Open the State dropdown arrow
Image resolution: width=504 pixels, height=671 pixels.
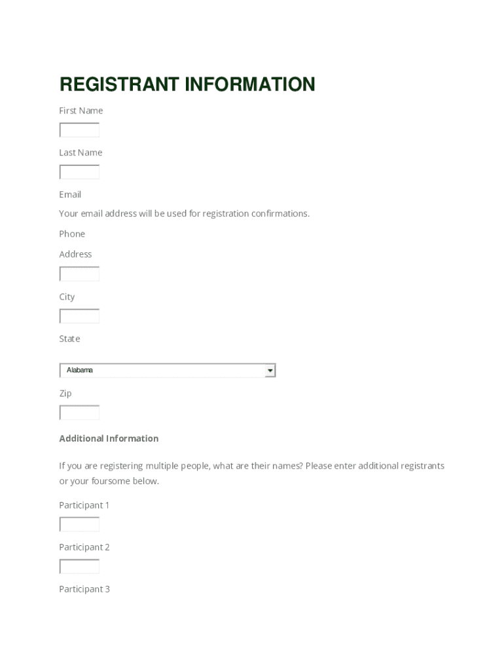270,371
